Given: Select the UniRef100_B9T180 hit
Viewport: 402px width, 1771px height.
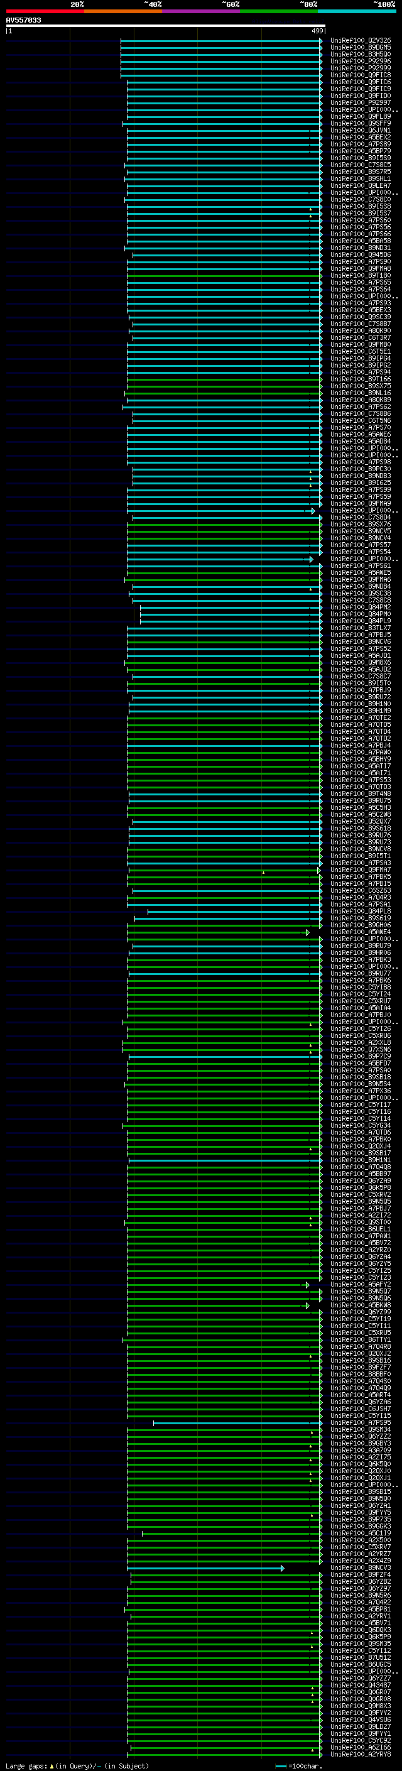Looking at the screenshot, I should (x=360, y=276).
